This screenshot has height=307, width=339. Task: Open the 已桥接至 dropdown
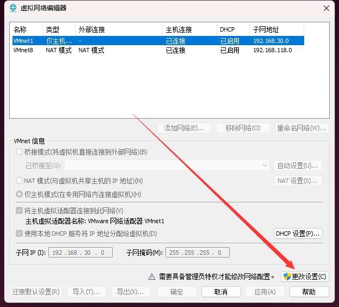click(167, 165)
